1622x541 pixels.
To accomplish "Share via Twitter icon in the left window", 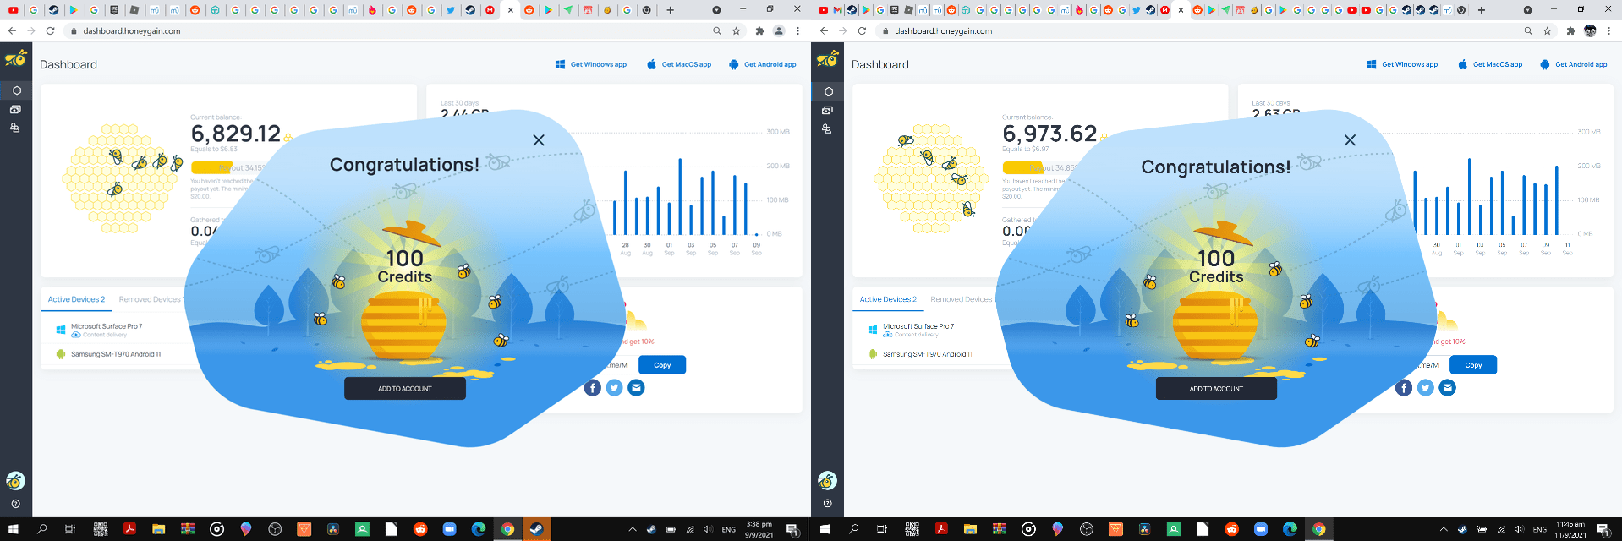I will tap(614, 388).
